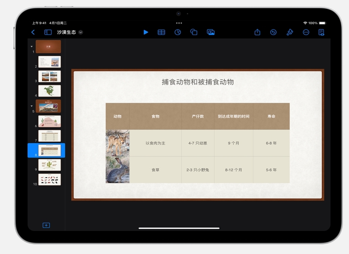This screenshot has height=254, width=349.
Task: Toggle the slide navigator sidebar
Action: [48, 32]
